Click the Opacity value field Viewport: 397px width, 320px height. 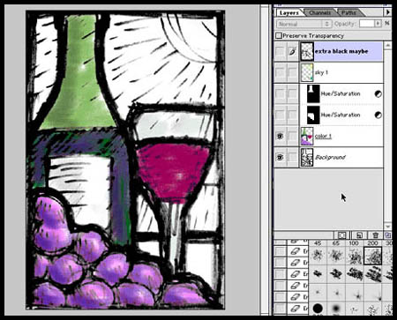(x=367, y=24)
